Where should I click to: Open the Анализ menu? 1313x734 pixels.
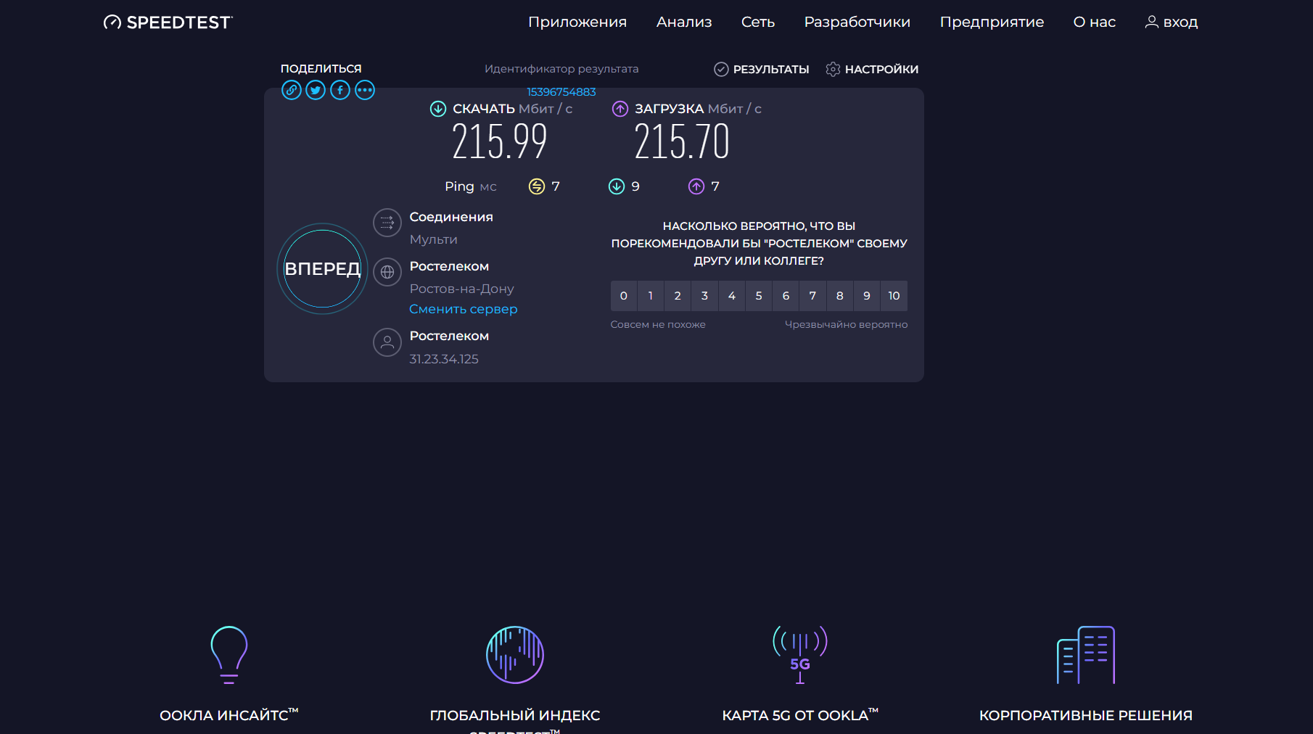684,22
